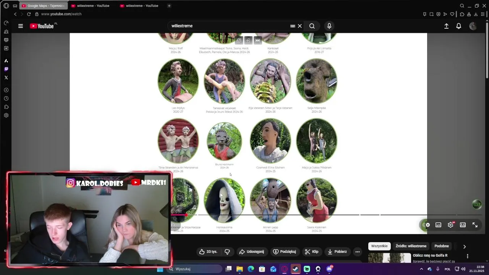Screen dimensions: 489x275
Task: Open video player settings gear
Action: click(450, 225)
